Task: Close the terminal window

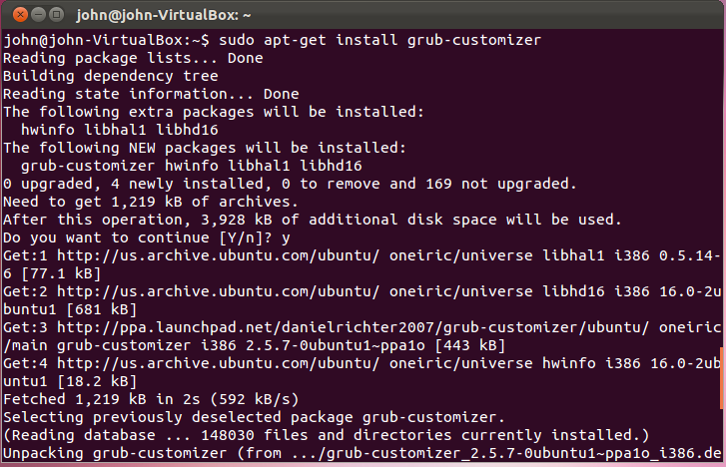Action: (20, 15)
